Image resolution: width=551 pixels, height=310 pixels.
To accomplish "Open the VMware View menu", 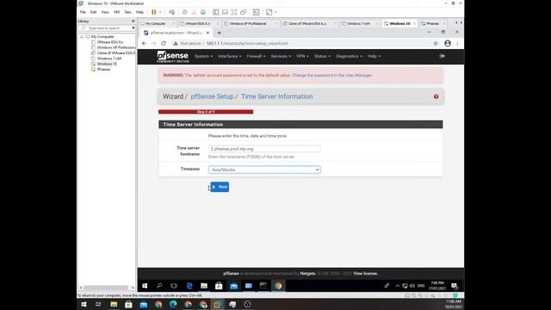I will point(105,12).
